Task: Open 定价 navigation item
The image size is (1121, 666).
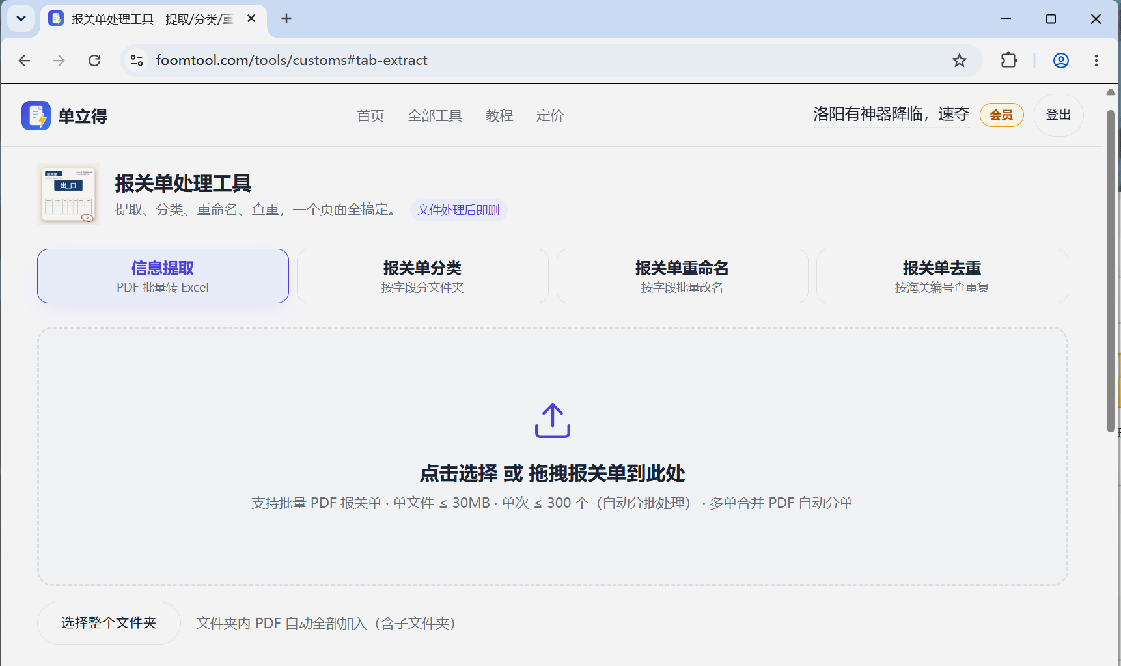Action: (550, 116)
